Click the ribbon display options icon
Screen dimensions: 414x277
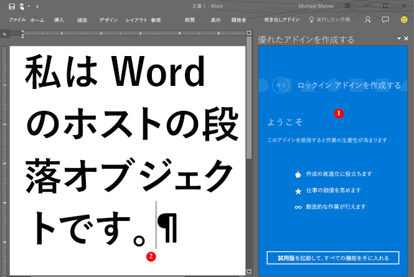348,6
